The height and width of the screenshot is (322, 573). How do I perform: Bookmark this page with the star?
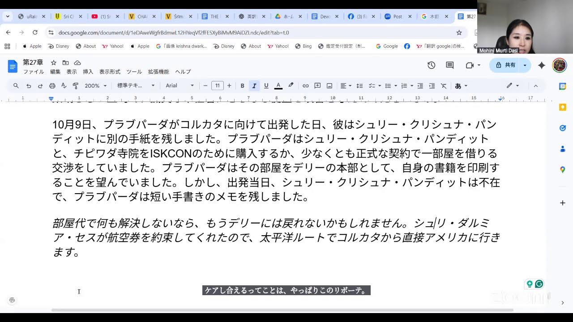(459, 33)
